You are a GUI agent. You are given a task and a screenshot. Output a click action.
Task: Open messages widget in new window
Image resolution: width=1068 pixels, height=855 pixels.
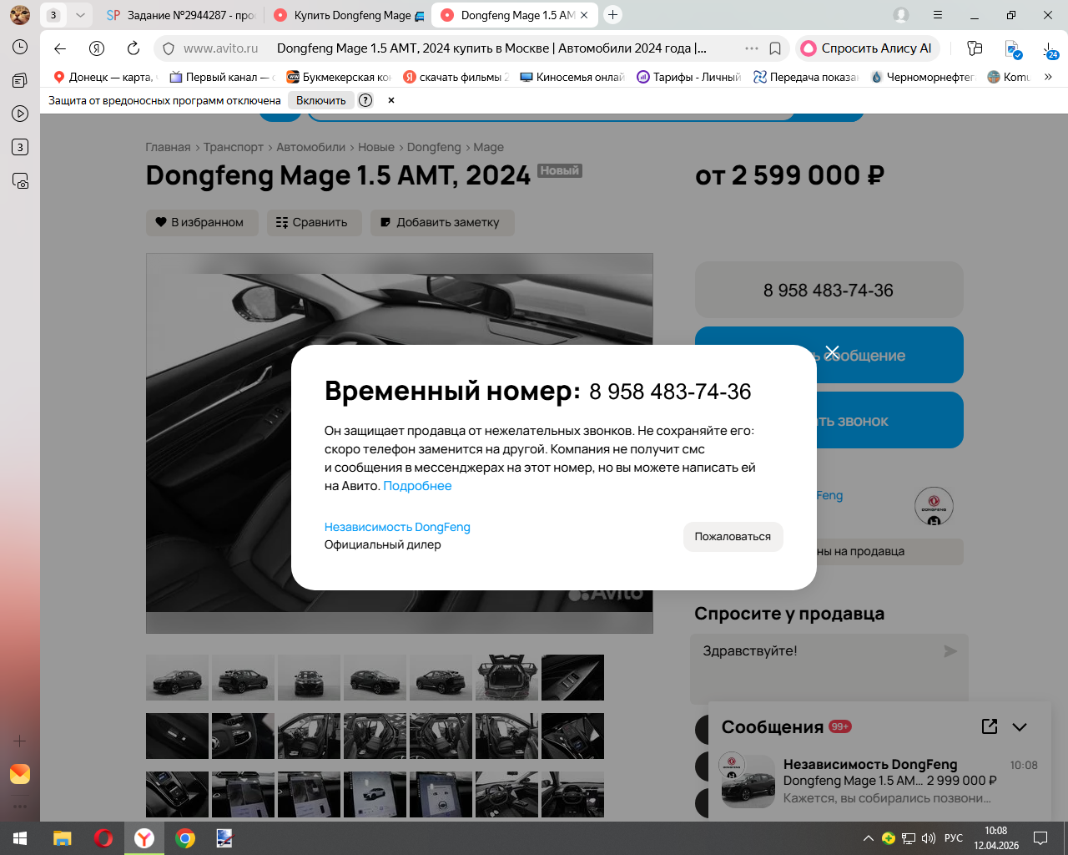(x=990, y=726)
